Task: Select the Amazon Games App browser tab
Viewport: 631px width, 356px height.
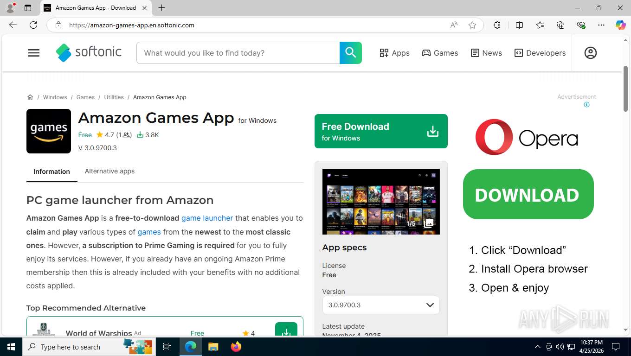Action: click(x=96, y=8)
